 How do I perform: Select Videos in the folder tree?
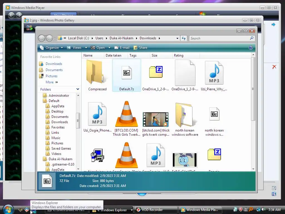(x=56, y=154)
